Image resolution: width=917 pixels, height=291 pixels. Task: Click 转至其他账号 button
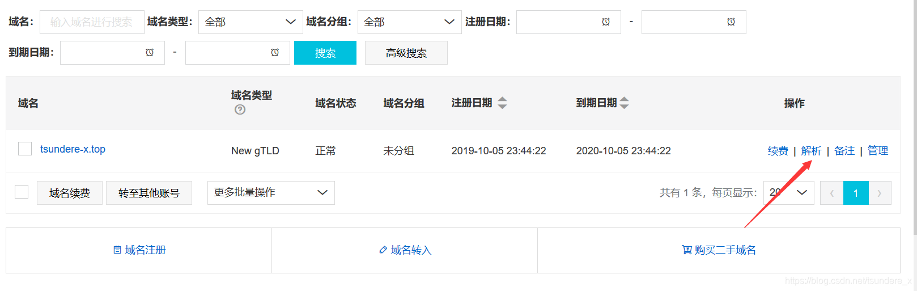pos(149,193)
